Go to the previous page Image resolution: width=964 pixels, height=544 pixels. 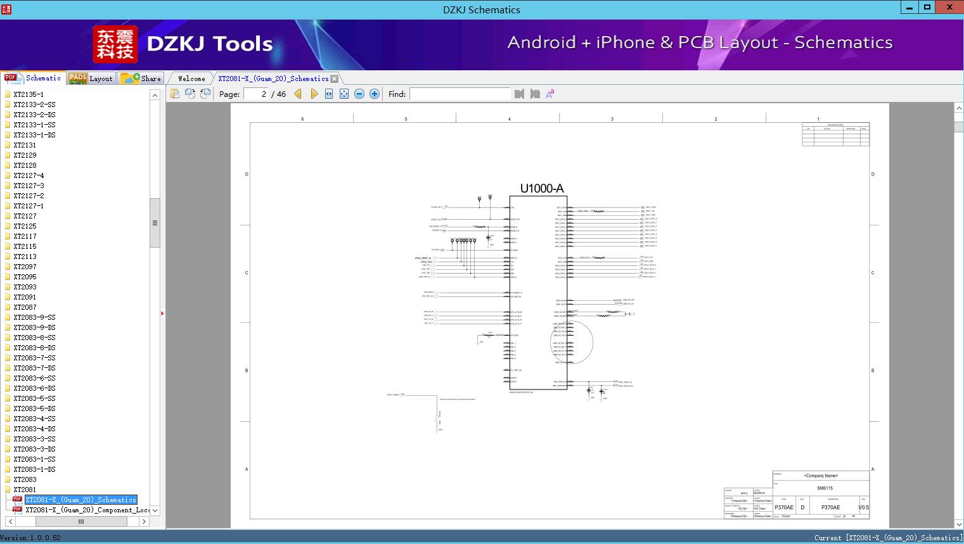[298, 94]
